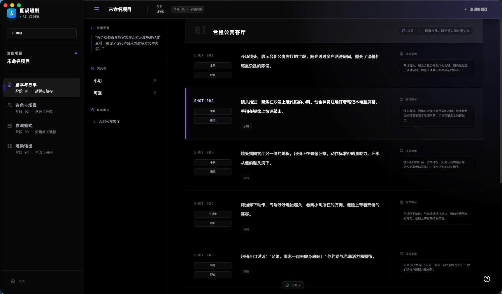Expand 合租公寓客厅 under 场景地点
This screenshot has height=294, width=502.
click(x=109, y=122)
